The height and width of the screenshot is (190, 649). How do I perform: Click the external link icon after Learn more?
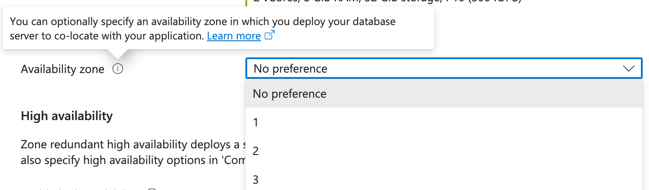coord(270,36)
